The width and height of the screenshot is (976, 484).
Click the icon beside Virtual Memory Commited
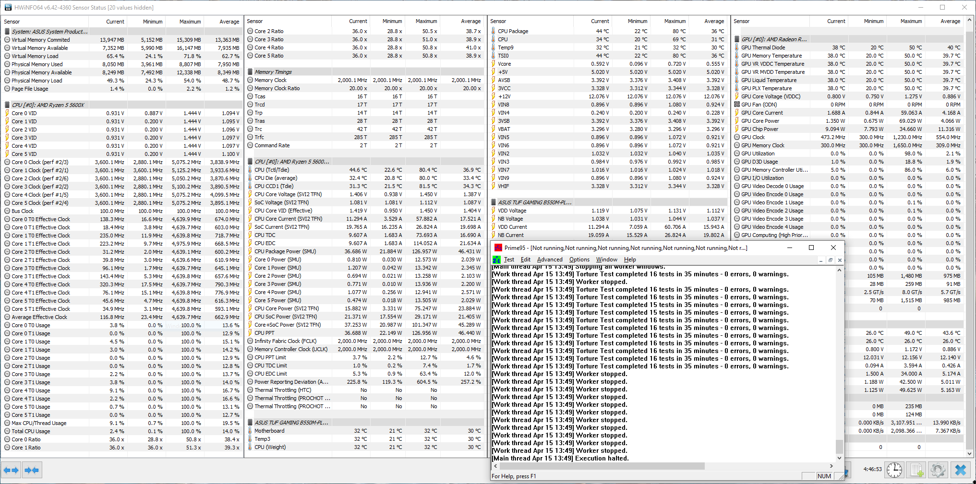pyautogui.click(x=7, y=40)
